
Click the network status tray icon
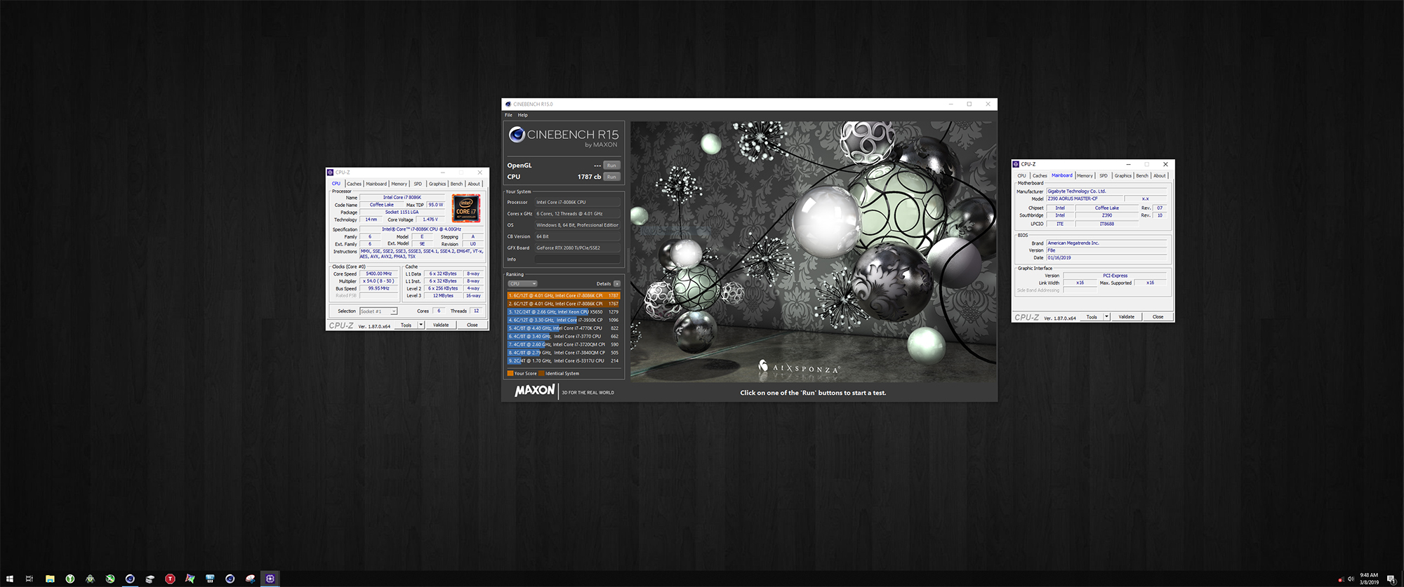1341,579
